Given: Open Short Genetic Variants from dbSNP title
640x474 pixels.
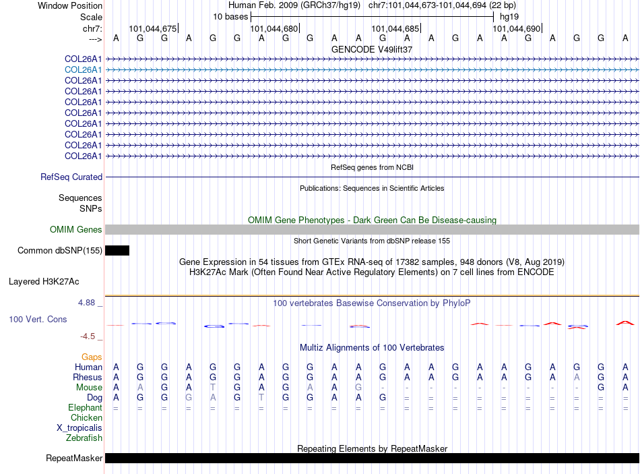Looking at the screenshot, I should [372, 241].
